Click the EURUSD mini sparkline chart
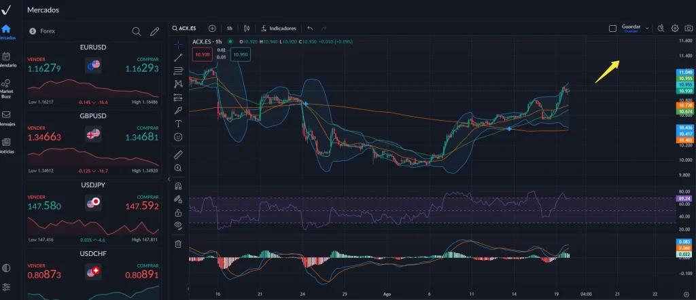Image resolution: width=696 pixels, height=300 pixels. (x=93, y=88)
